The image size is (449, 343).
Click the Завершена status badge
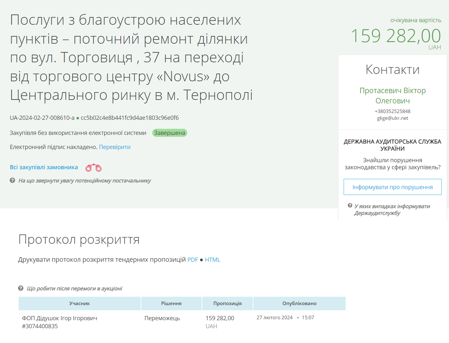(x=170, y=133)
